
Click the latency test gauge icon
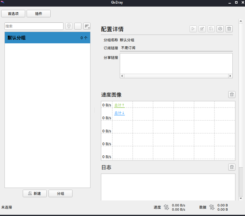pos(220,29)
